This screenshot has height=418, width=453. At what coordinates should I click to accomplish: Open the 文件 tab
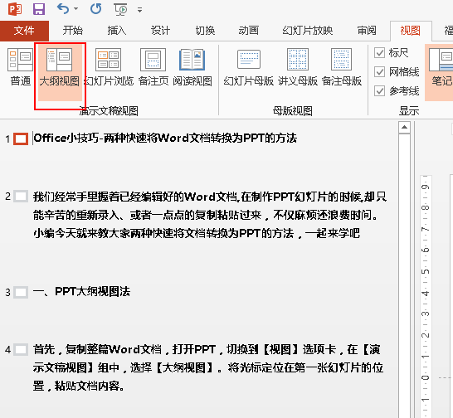(x=24, y=31)
